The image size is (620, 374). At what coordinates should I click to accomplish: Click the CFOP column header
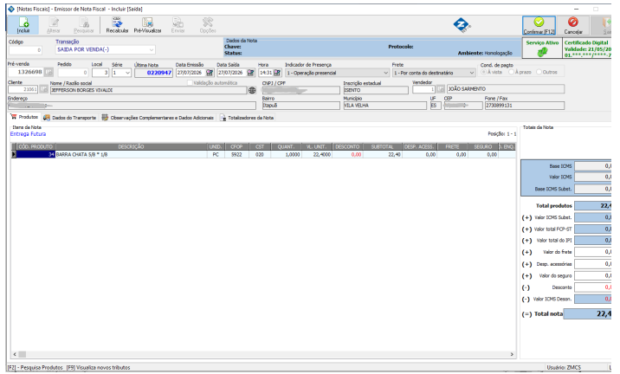pyautogui.click(x=236, y=146)
